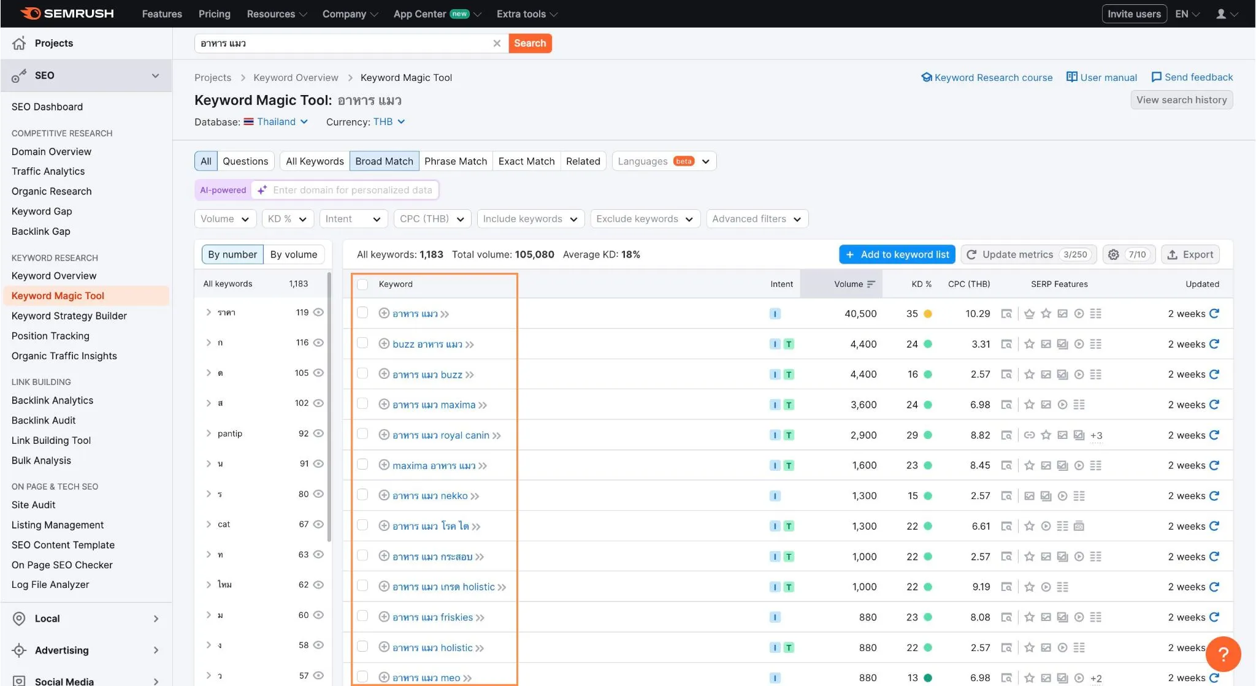Refresh metrics for อาหาร แมว row
The image size is (1256, 686).
click(x=1214, y=313)
